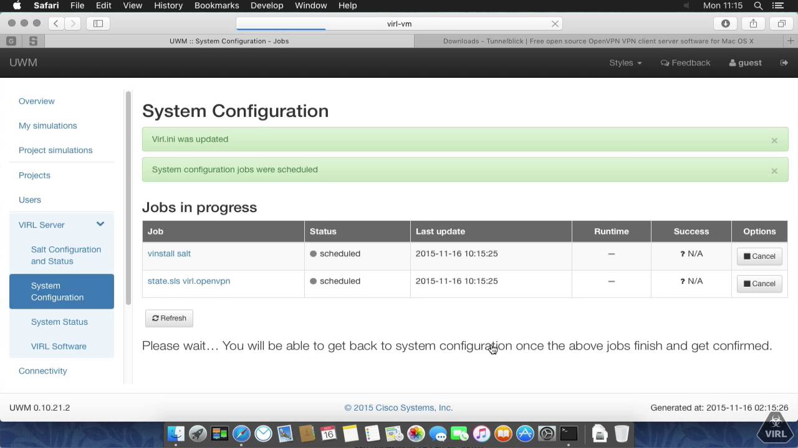Open iTunes from the Dock
Image resolution: width=798 pixels, height=448 pixels.
[x=481, y=433]
